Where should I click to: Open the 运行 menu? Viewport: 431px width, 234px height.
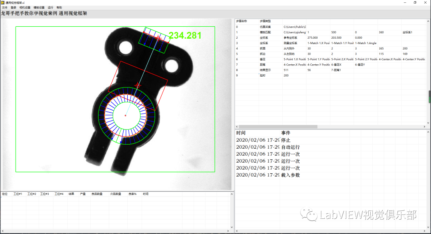tap(50, 8)
